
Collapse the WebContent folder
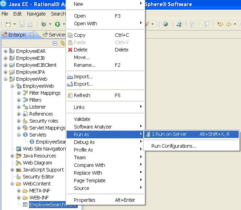[12, 184]
